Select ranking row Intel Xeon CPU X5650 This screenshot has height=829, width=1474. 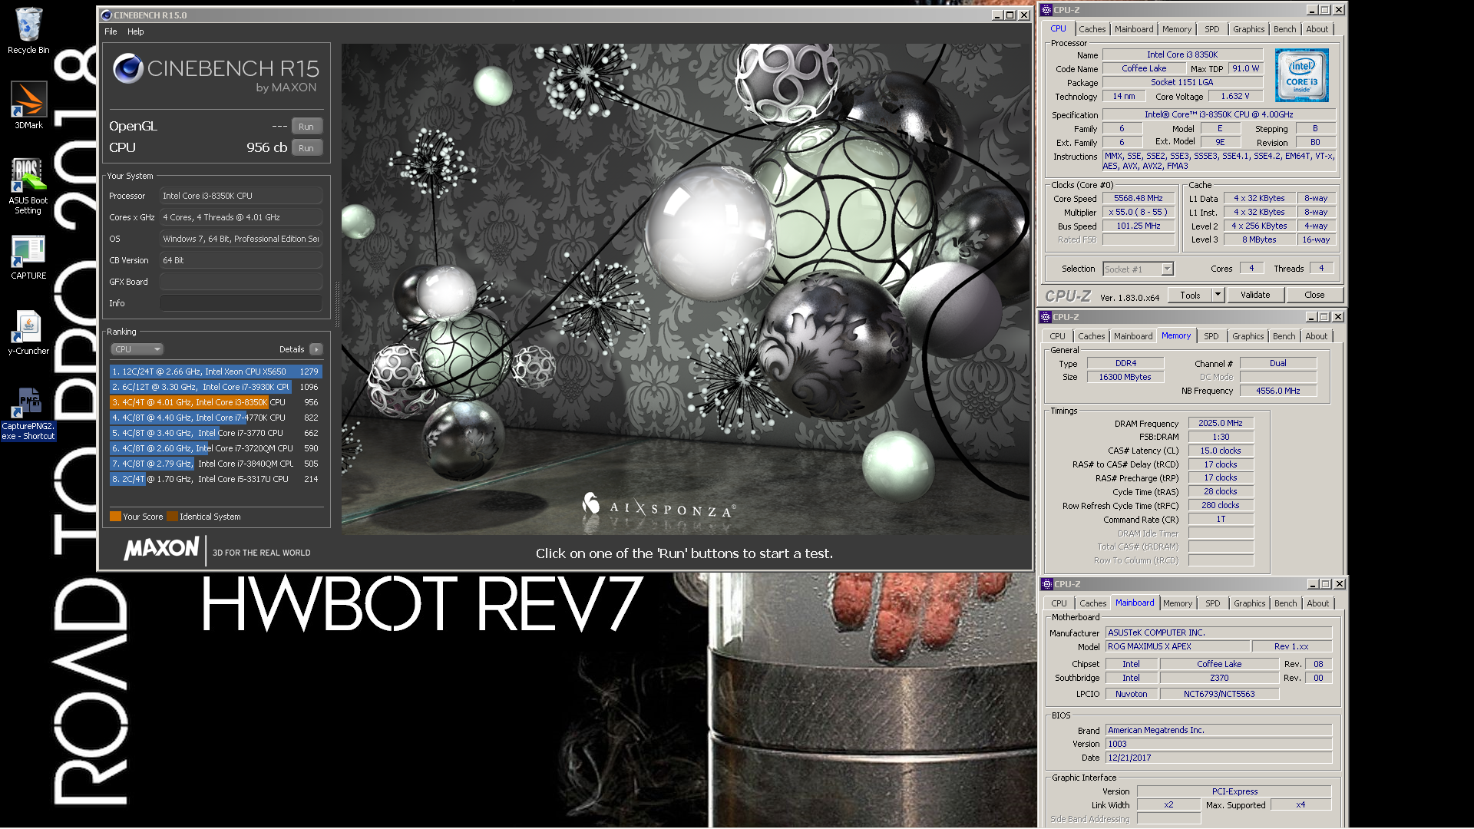tap(216, 372)
